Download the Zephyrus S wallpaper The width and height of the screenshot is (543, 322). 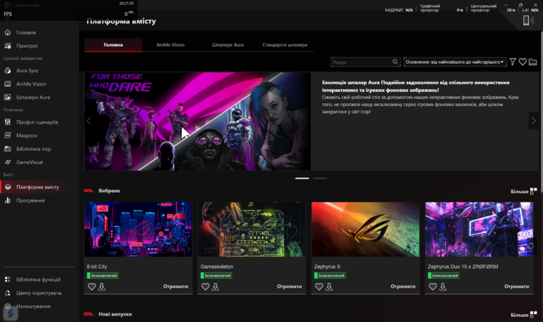[x=329, y=287]
